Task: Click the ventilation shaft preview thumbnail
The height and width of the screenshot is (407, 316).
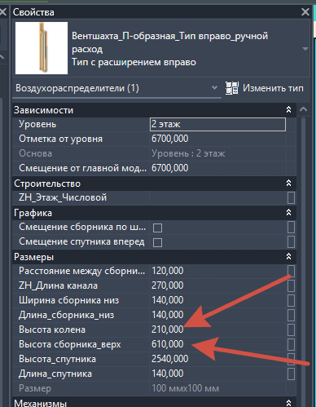Action: click(42, 48)
